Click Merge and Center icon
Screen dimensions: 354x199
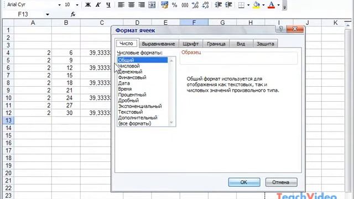(152, 5)
